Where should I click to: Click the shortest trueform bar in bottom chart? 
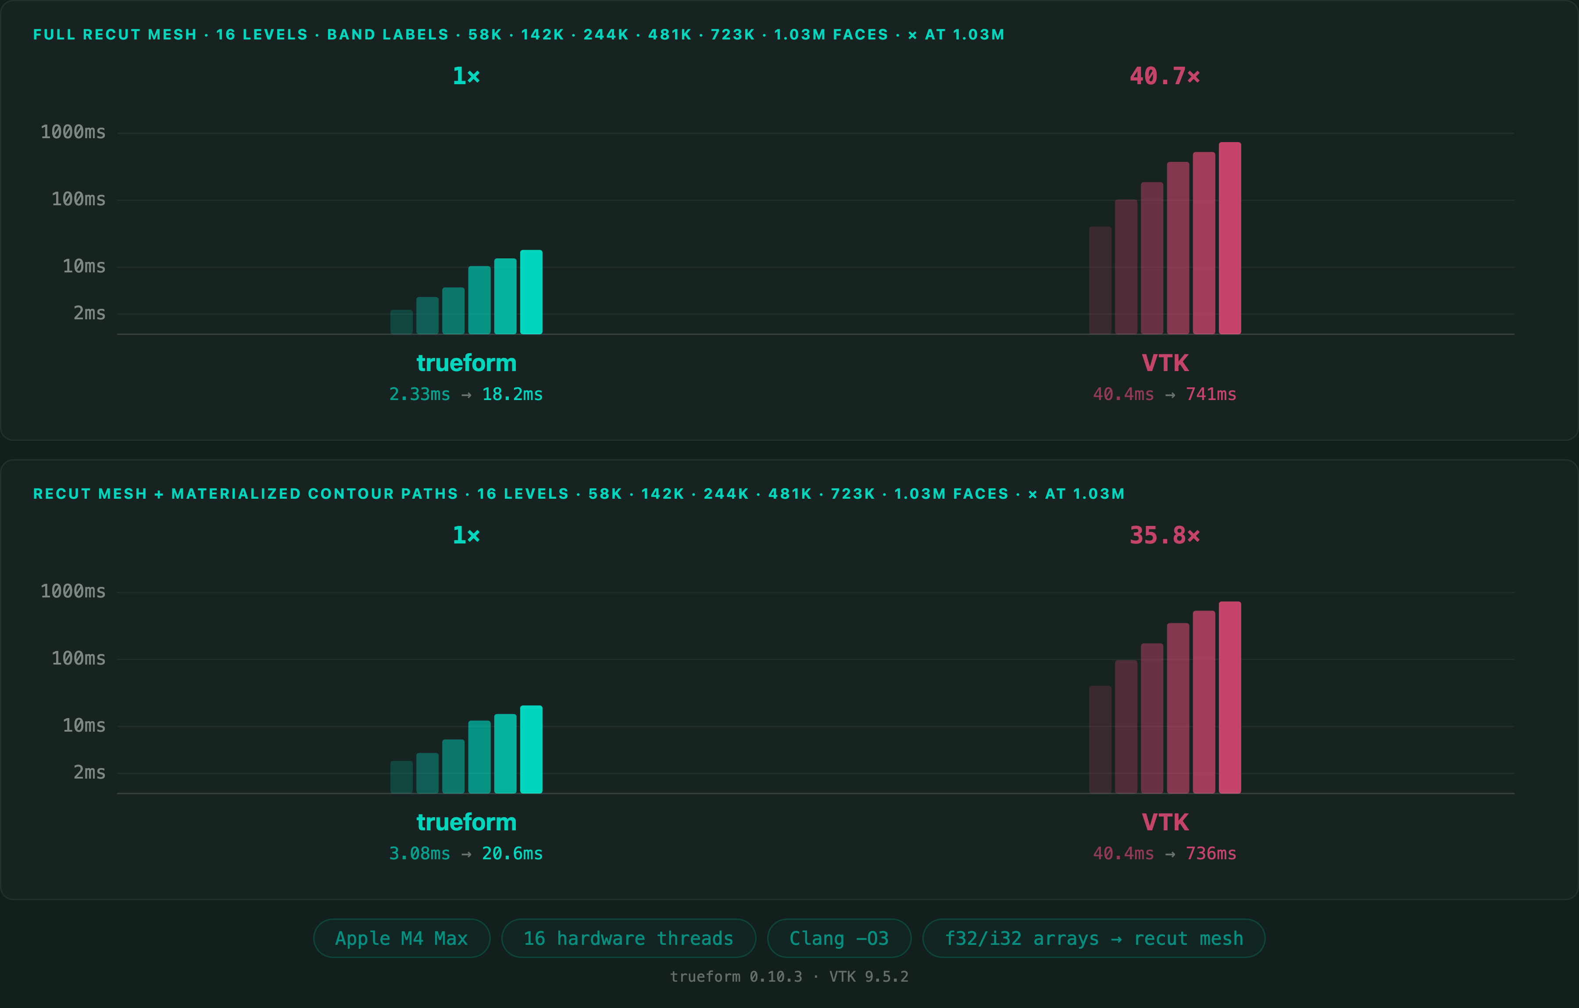(401, 777)
